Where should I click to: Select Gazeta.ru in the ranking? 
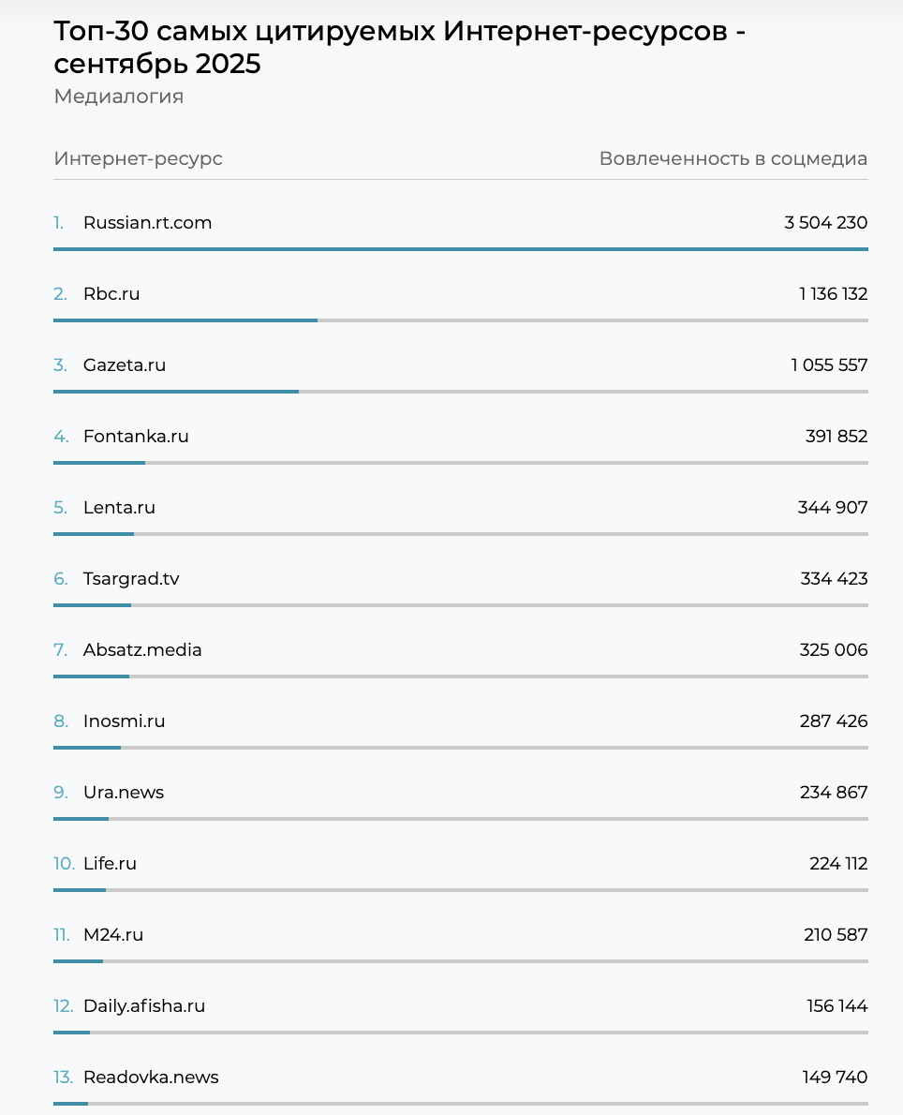[125, 365]
